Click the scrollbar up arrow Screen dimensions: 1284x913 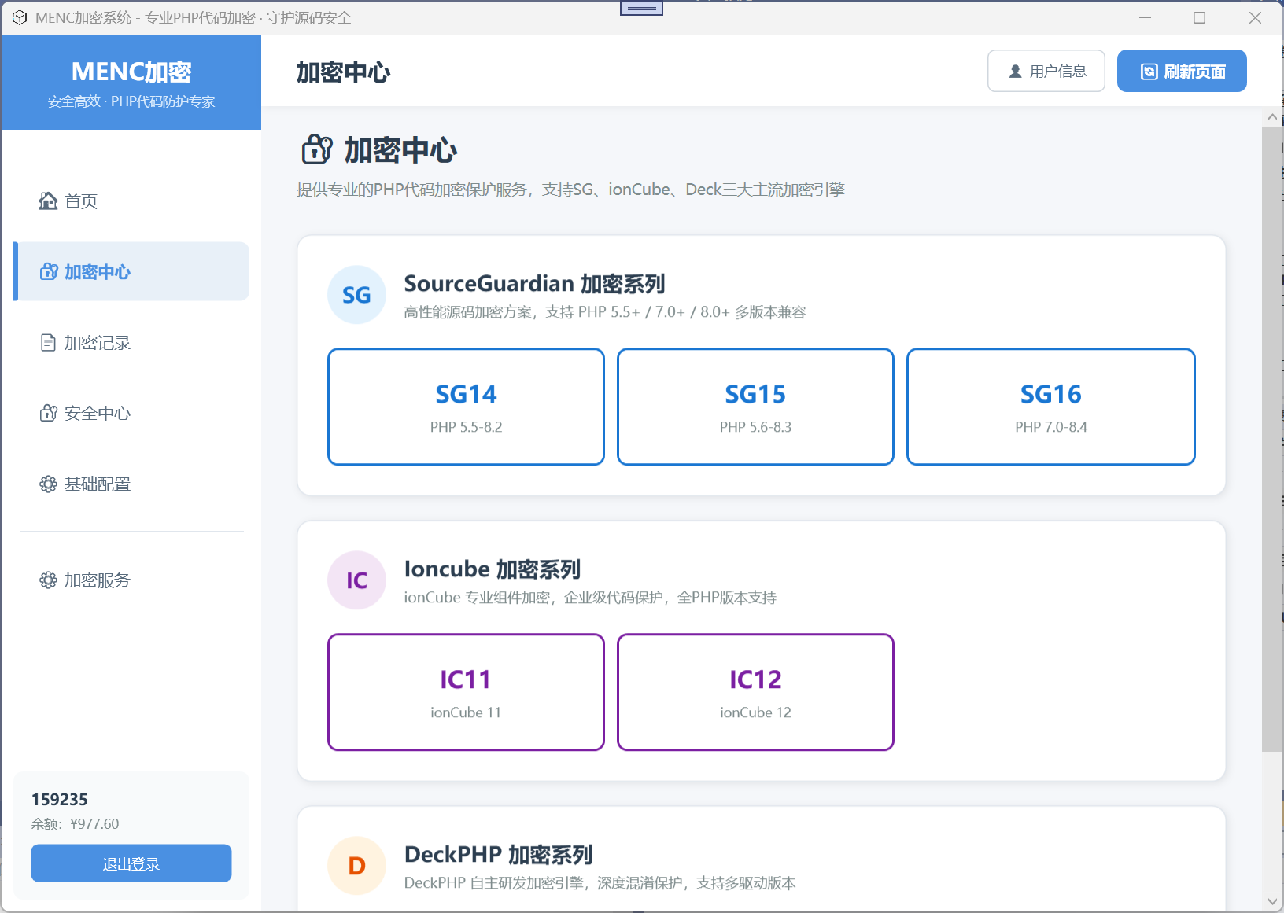(1272, 117)
